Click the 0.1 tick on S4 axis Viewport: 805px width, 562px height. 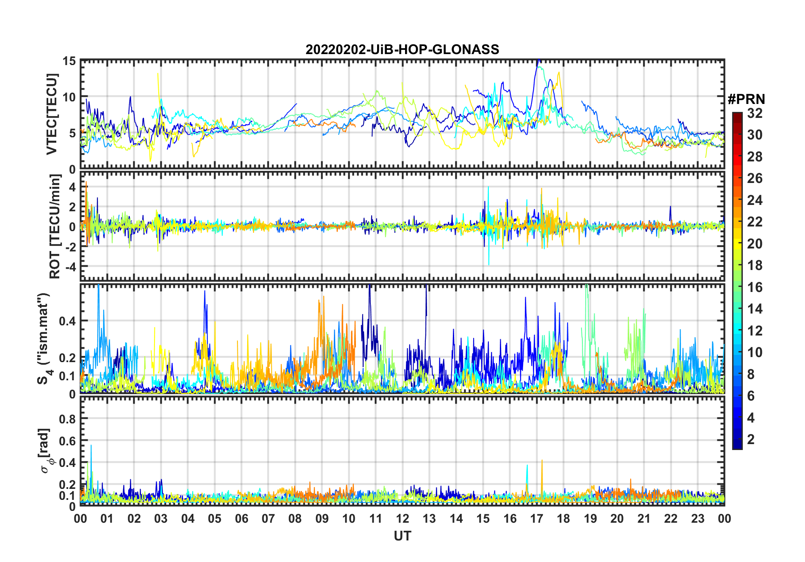[67, 376]
